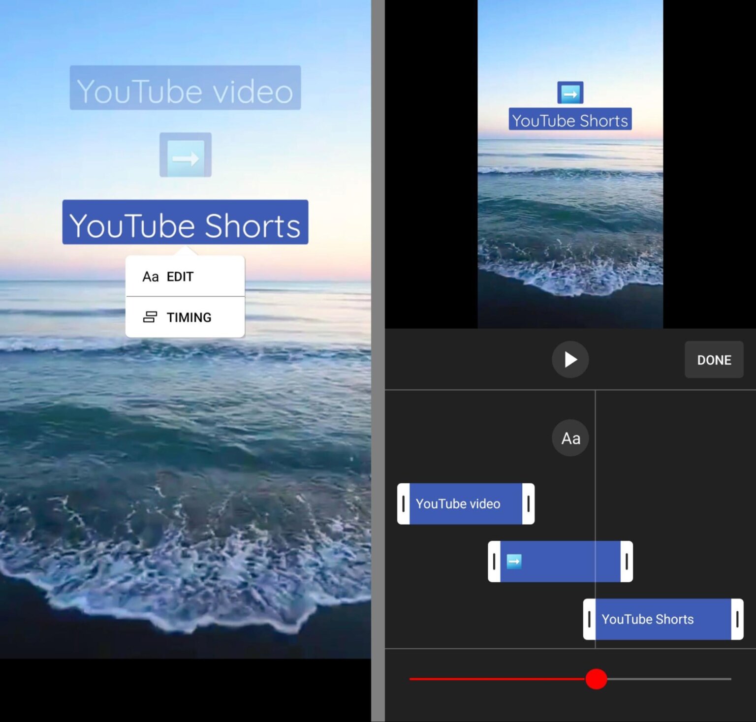Click the arrow sticker in the left preview
Viewport: 756px width, 722px height.
pos(185,156)
